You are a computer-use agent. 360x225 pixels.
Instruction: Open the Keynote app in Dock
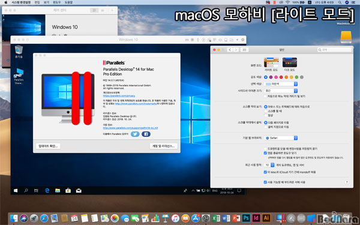tap(166, 218)
